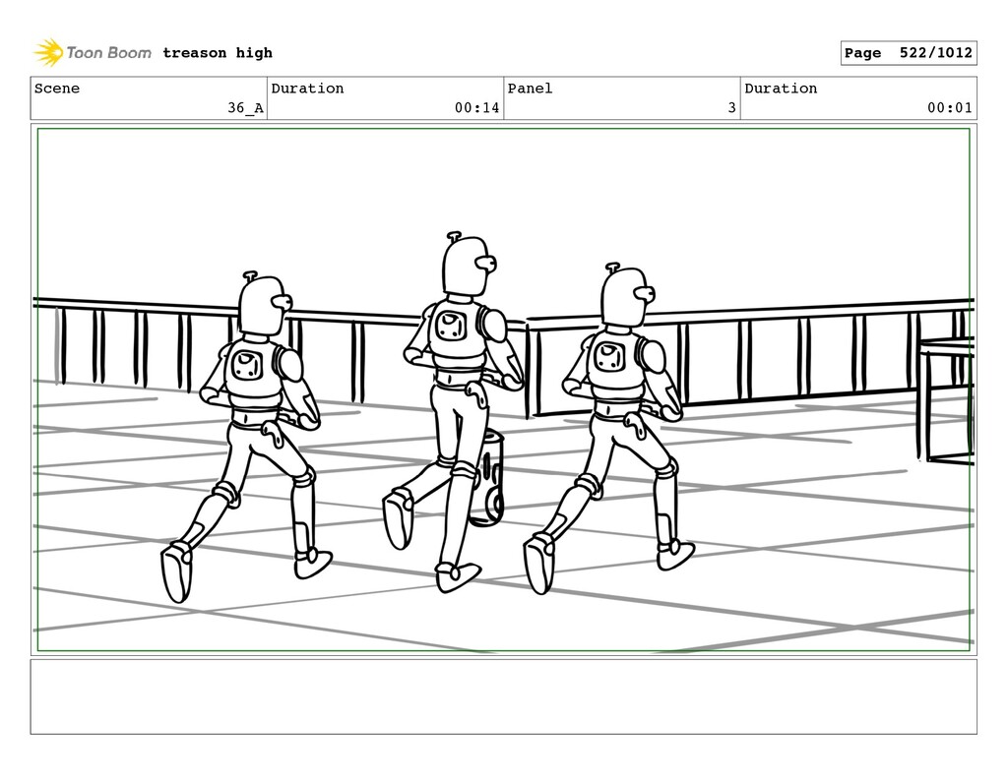Click the scene duration value 00:14
Image resolution: width=1008 pixels, height=780 pixels.
pos(476,107)
